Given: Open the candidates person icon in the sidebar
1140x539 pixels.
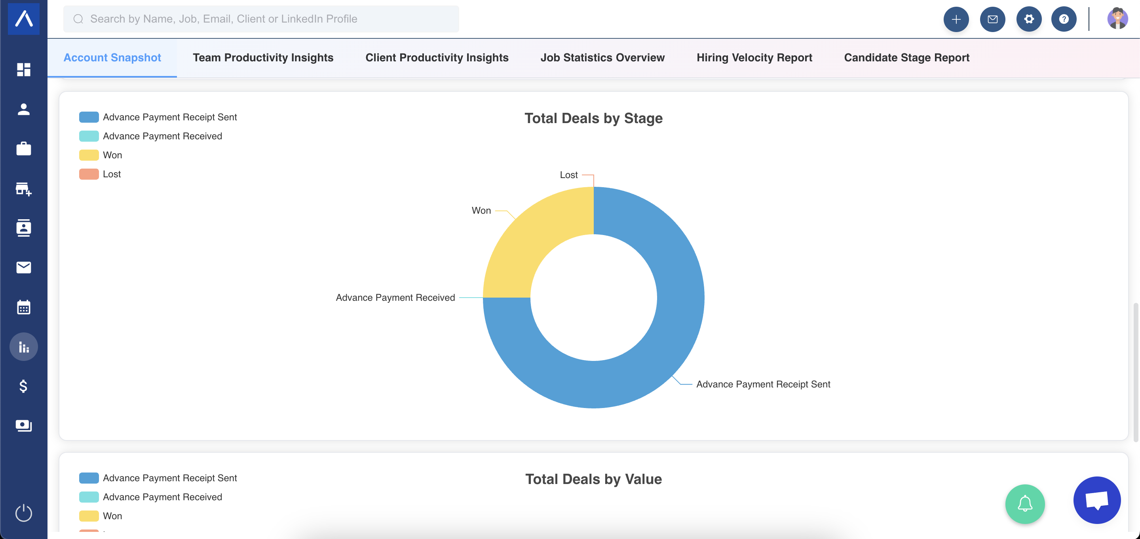Looking at the screenshot, I should [x=23, y=109].
